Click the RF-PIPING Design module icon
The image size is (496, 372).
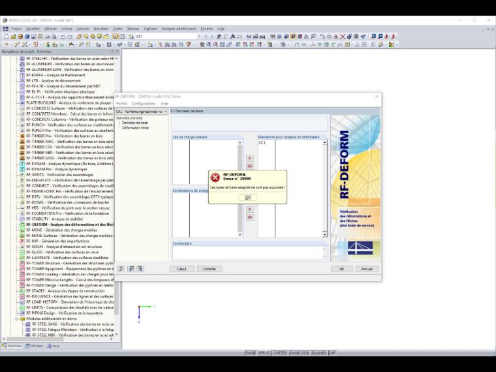pyautogui.click(x=22, y=313)
